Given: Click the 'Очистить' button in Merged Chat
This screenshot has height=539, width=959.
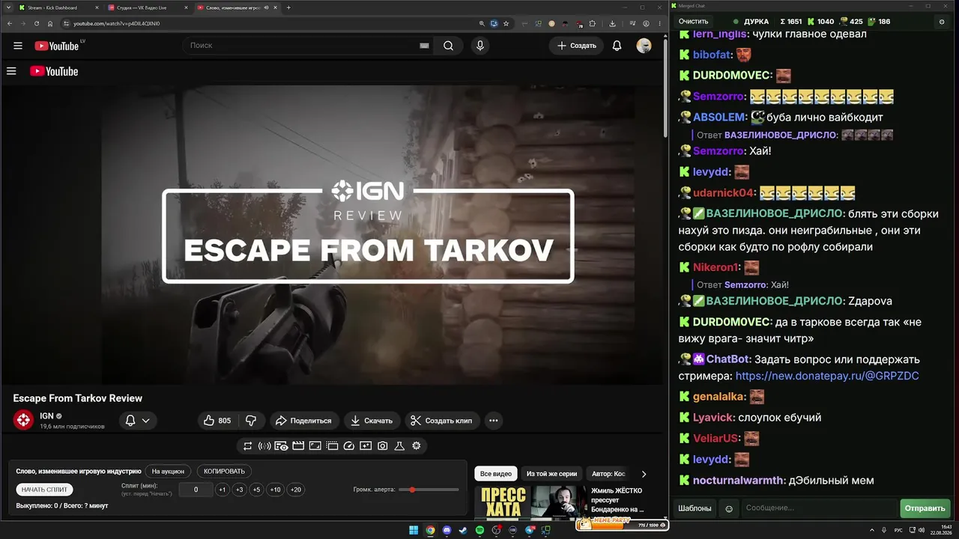Looking at the screenshot, I should click(693, 22).
